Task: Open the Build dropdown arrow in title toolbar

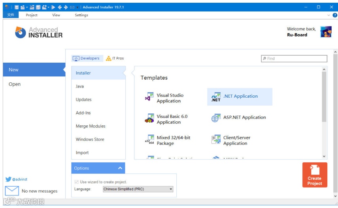Action: 27,7
